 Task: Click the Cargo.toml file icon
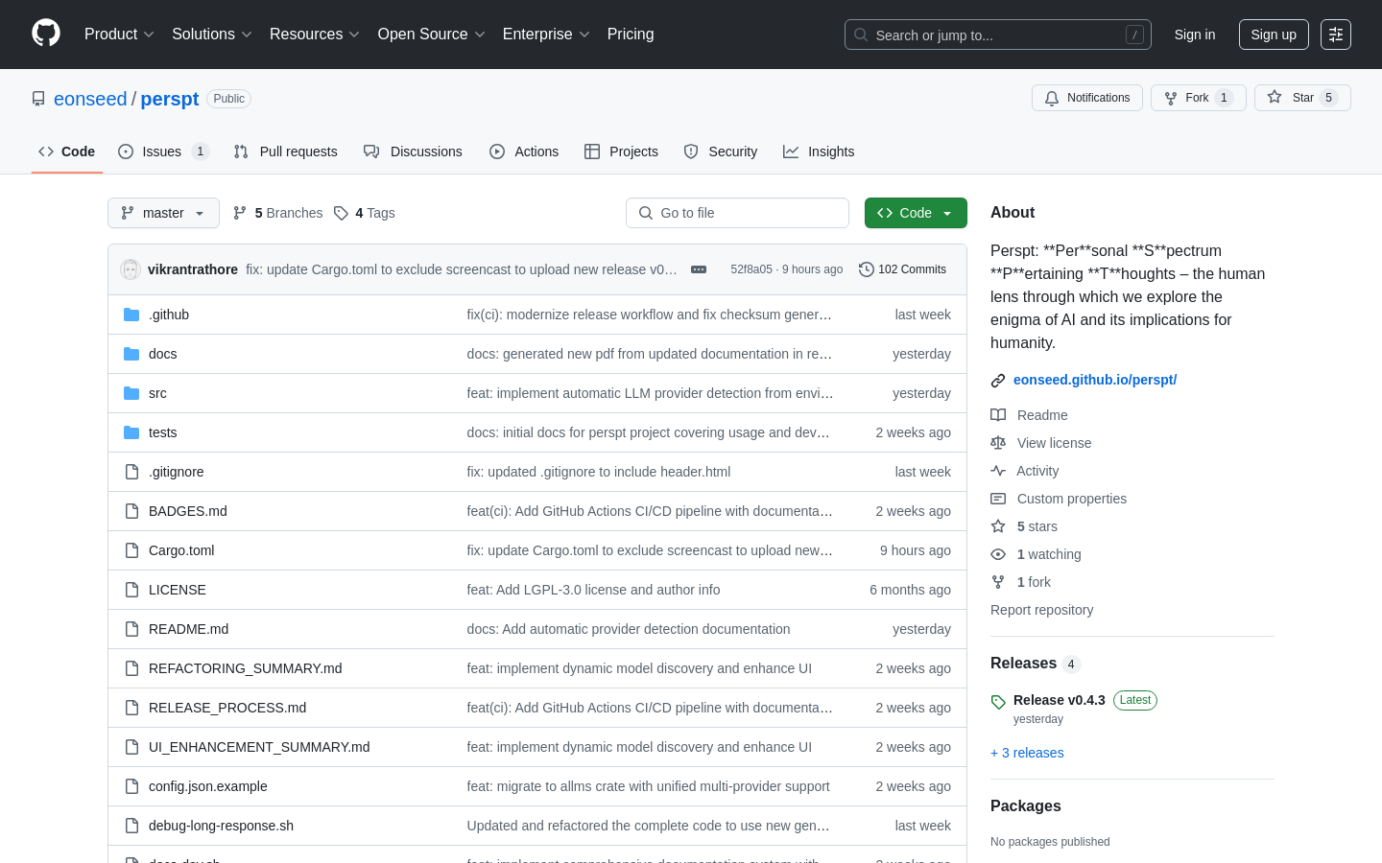coord(131,550)
